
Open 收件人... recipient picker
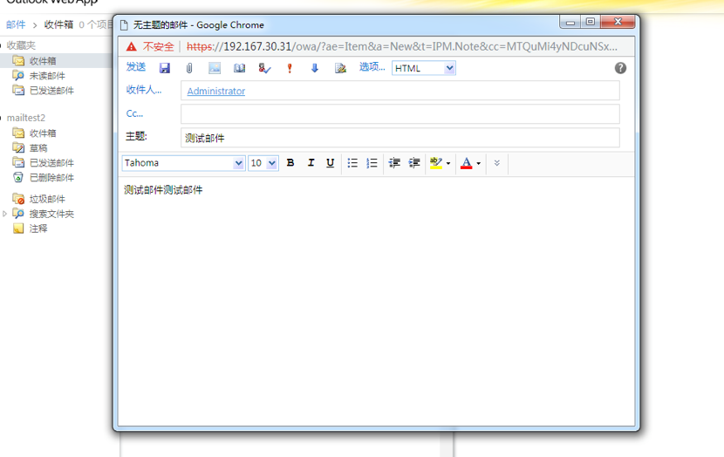click(144, 90)
